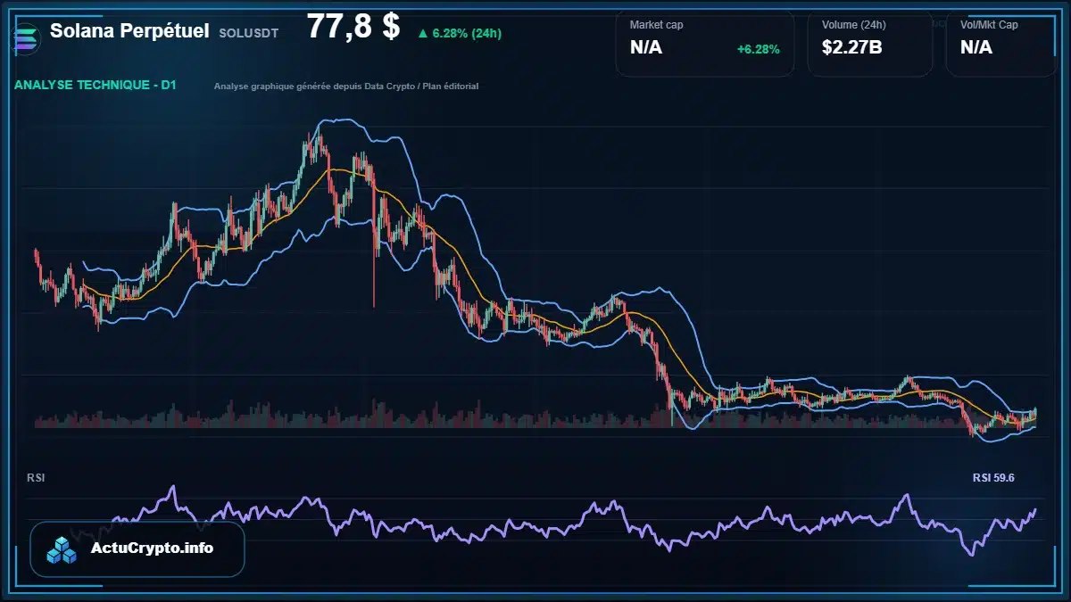Click the Vol/Mkt Cap label text
The image size is (1071, 602).
click(x=989, y=25)
